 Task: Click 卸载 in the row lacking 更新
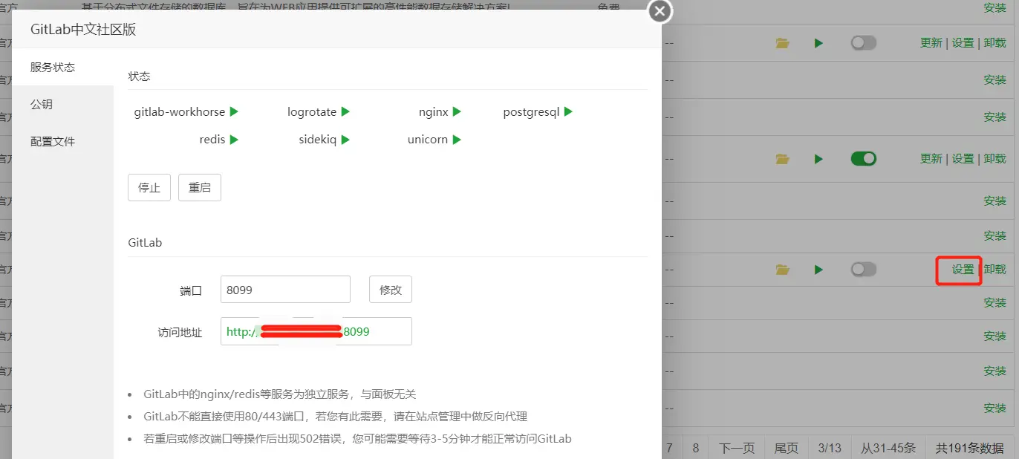995,270
